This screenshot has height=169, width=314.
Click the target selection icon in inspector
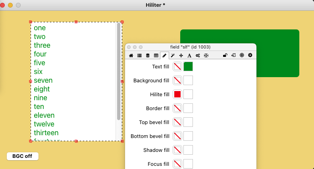(x=242, y=56)
